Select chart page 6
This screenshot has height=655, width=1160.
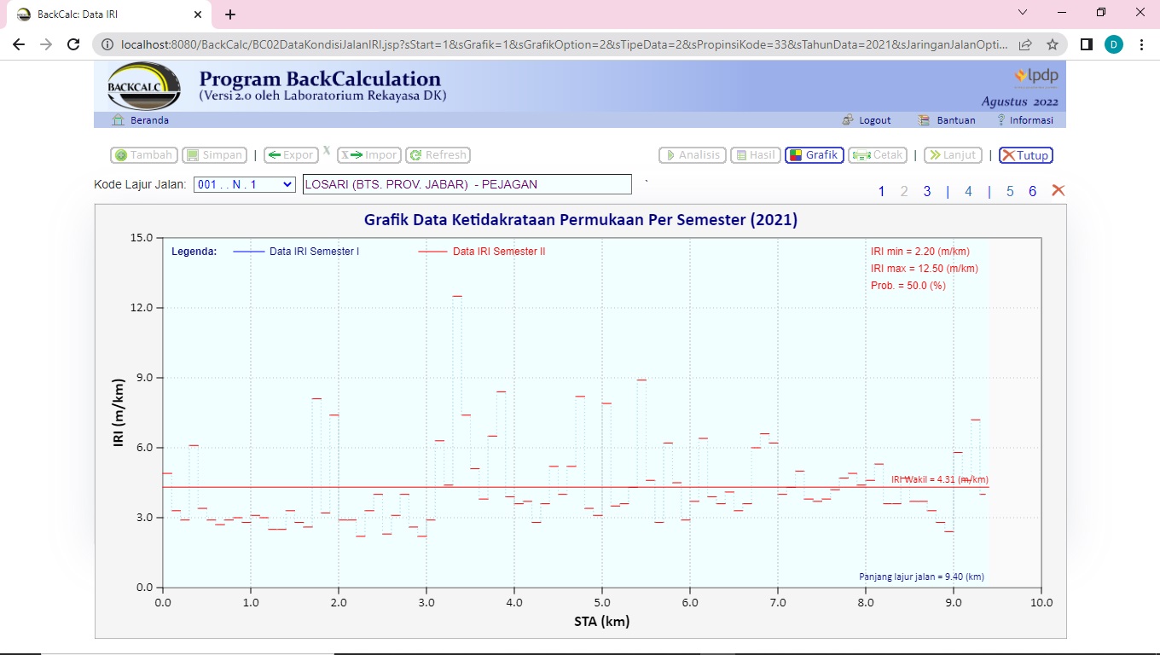1032,191
